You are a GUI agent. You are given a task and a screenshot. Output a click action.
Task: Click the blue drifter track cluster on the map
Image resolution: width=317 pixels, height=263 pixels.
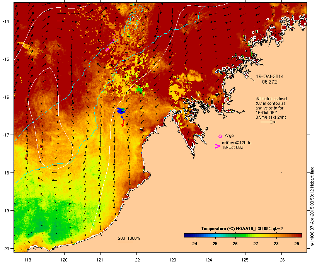coord(121,111)
